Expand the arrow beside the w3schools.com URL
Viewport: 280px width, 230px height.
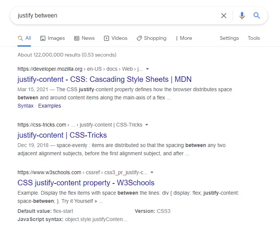tap(152, 172)
